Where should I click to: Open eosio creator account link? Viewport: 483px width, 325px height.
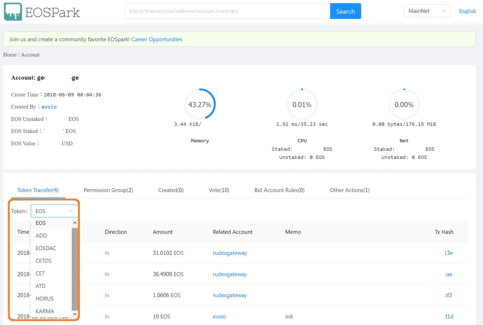point(49,107)
